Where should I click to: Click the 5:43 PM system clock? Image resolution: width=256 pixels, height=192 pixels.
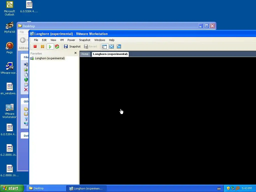[x=247, y=188]
